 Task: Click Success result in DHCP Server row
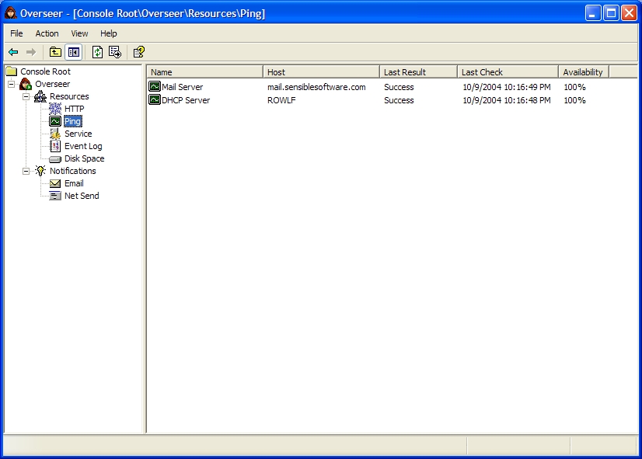tap(399, 100)
